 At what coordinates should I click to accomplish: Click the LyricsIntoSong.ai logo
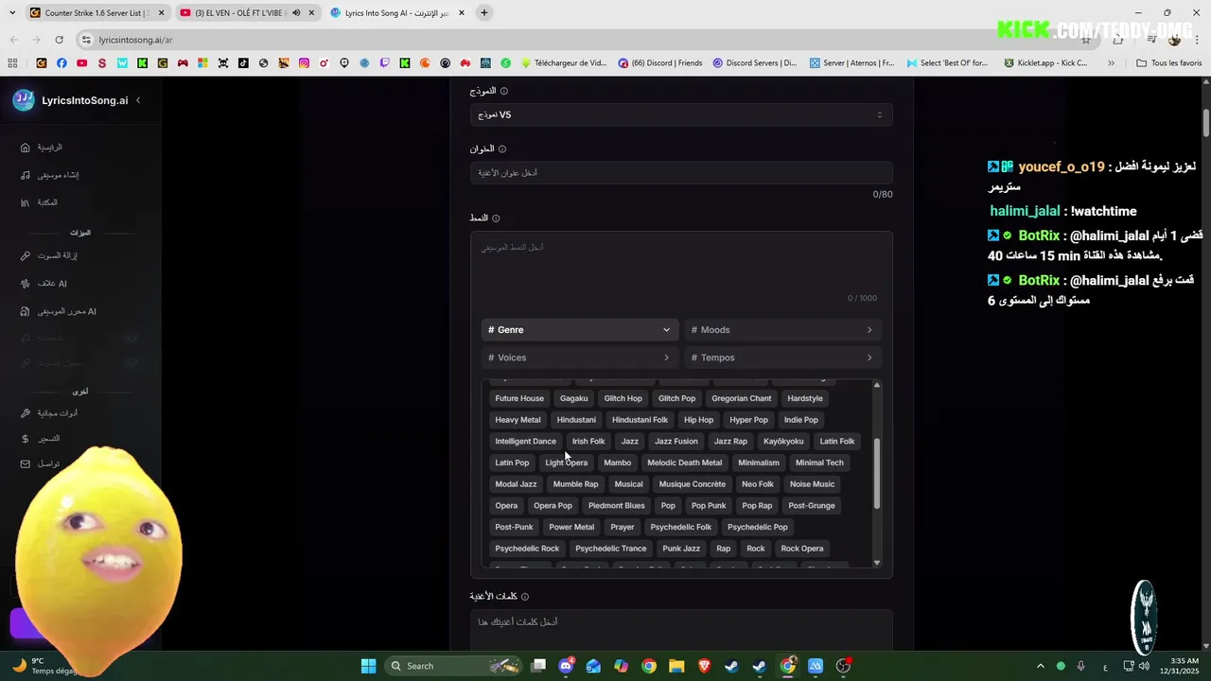pos(71,100)
